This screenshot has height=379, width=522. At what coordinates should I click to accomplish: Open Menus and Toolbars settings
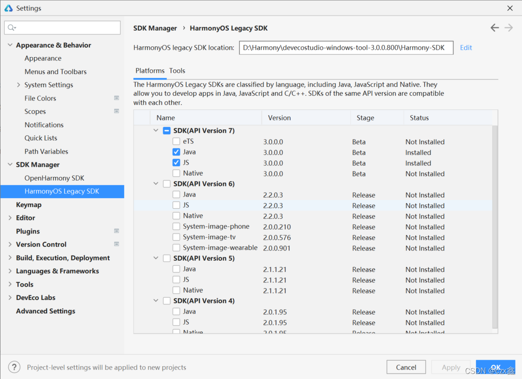56,71
